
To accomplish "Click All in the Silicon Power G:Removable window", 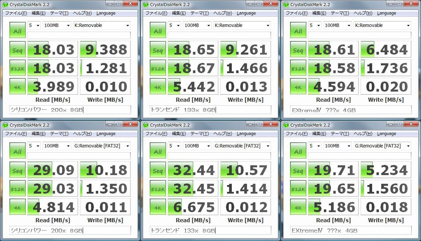I will (x=17, y=150).
